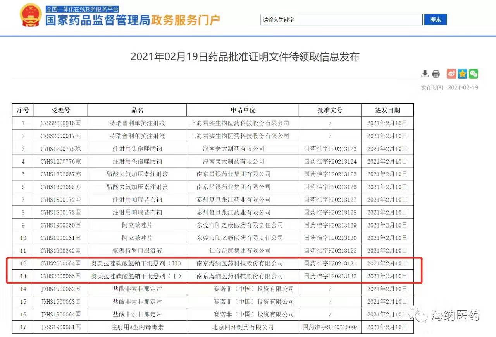Click the 氢溴特罗口服溶液 product name
The height and width of the screenshot is (337, 496).
[137, 251]
